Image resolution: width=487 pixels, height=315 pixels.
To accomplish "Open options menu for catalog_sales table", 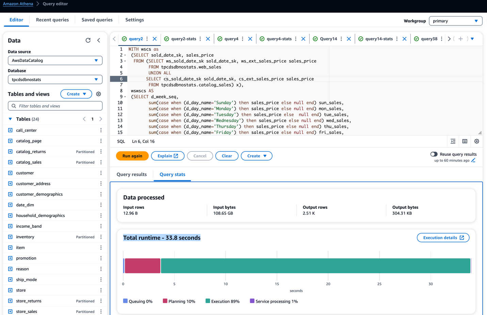I will (x=101, y=162).
